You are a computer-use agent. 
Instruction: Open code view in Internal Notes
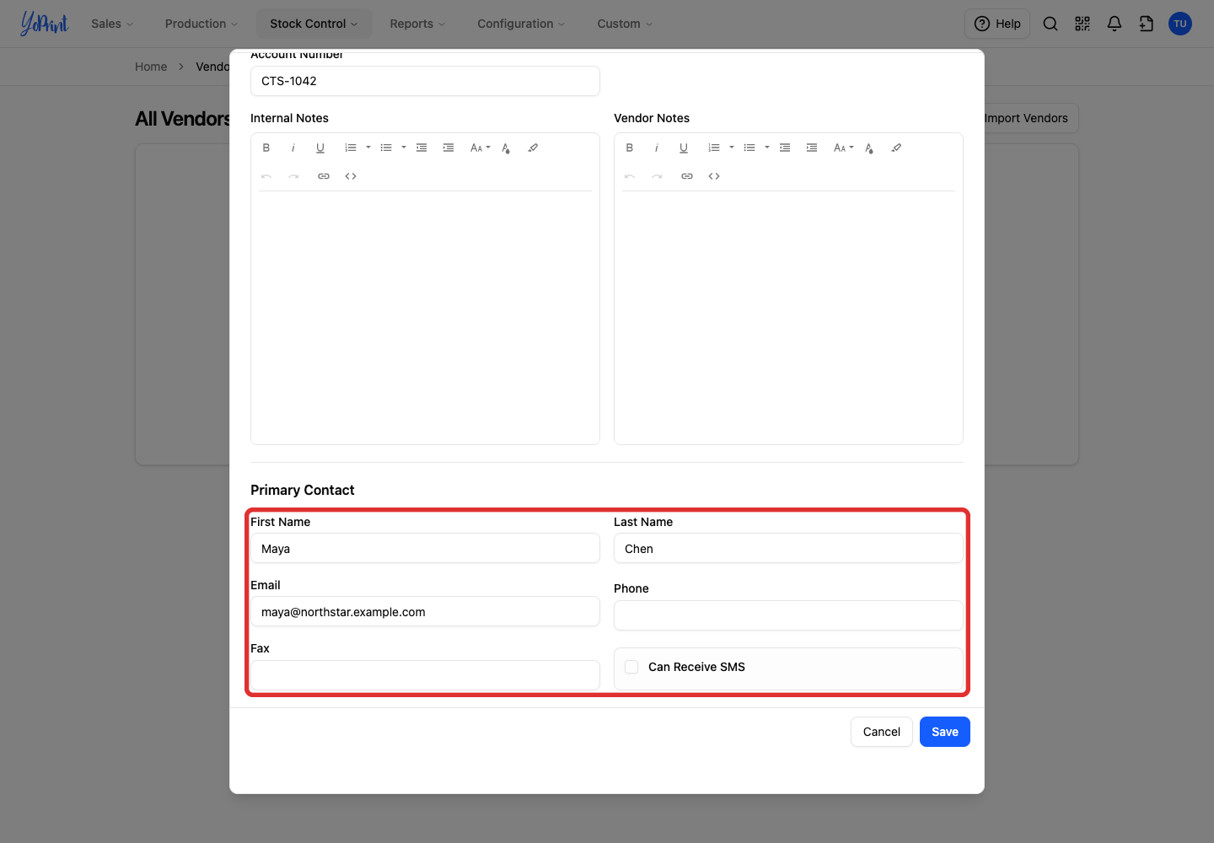pyautogui.click(x=351, y=176)
